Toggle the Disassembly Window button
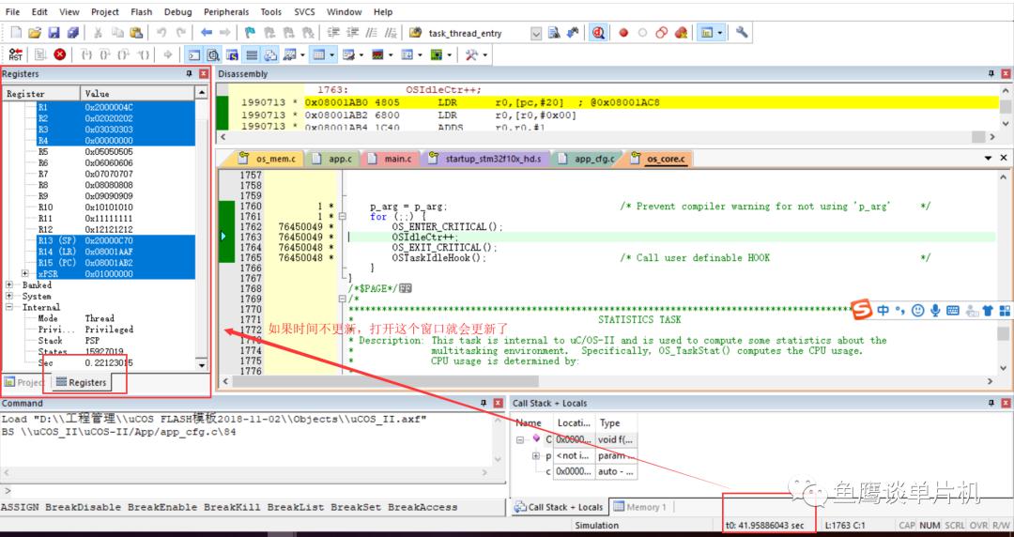1014x537 pixels. click(213, 55)
